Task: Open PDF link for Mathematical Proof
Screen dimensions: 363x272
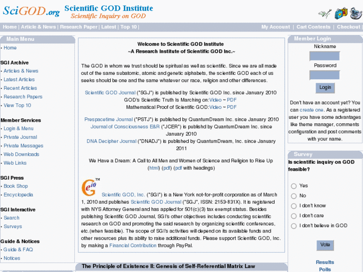Action: (x=232, y=107)
